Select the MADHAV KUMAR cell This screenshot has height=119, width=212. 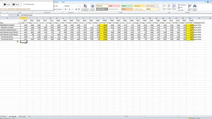pyautogui.click(x=10, y=27)
